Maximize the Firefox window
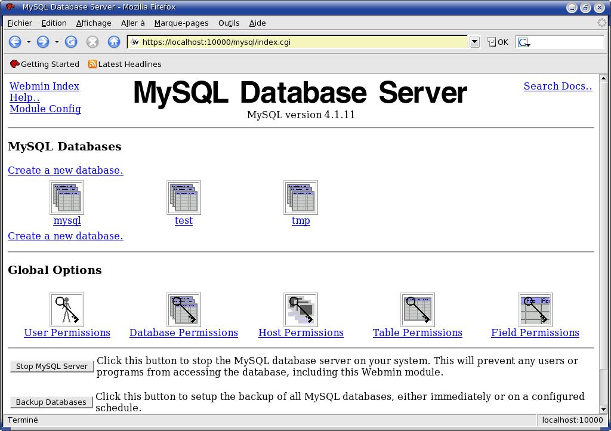 coord(586,7)
